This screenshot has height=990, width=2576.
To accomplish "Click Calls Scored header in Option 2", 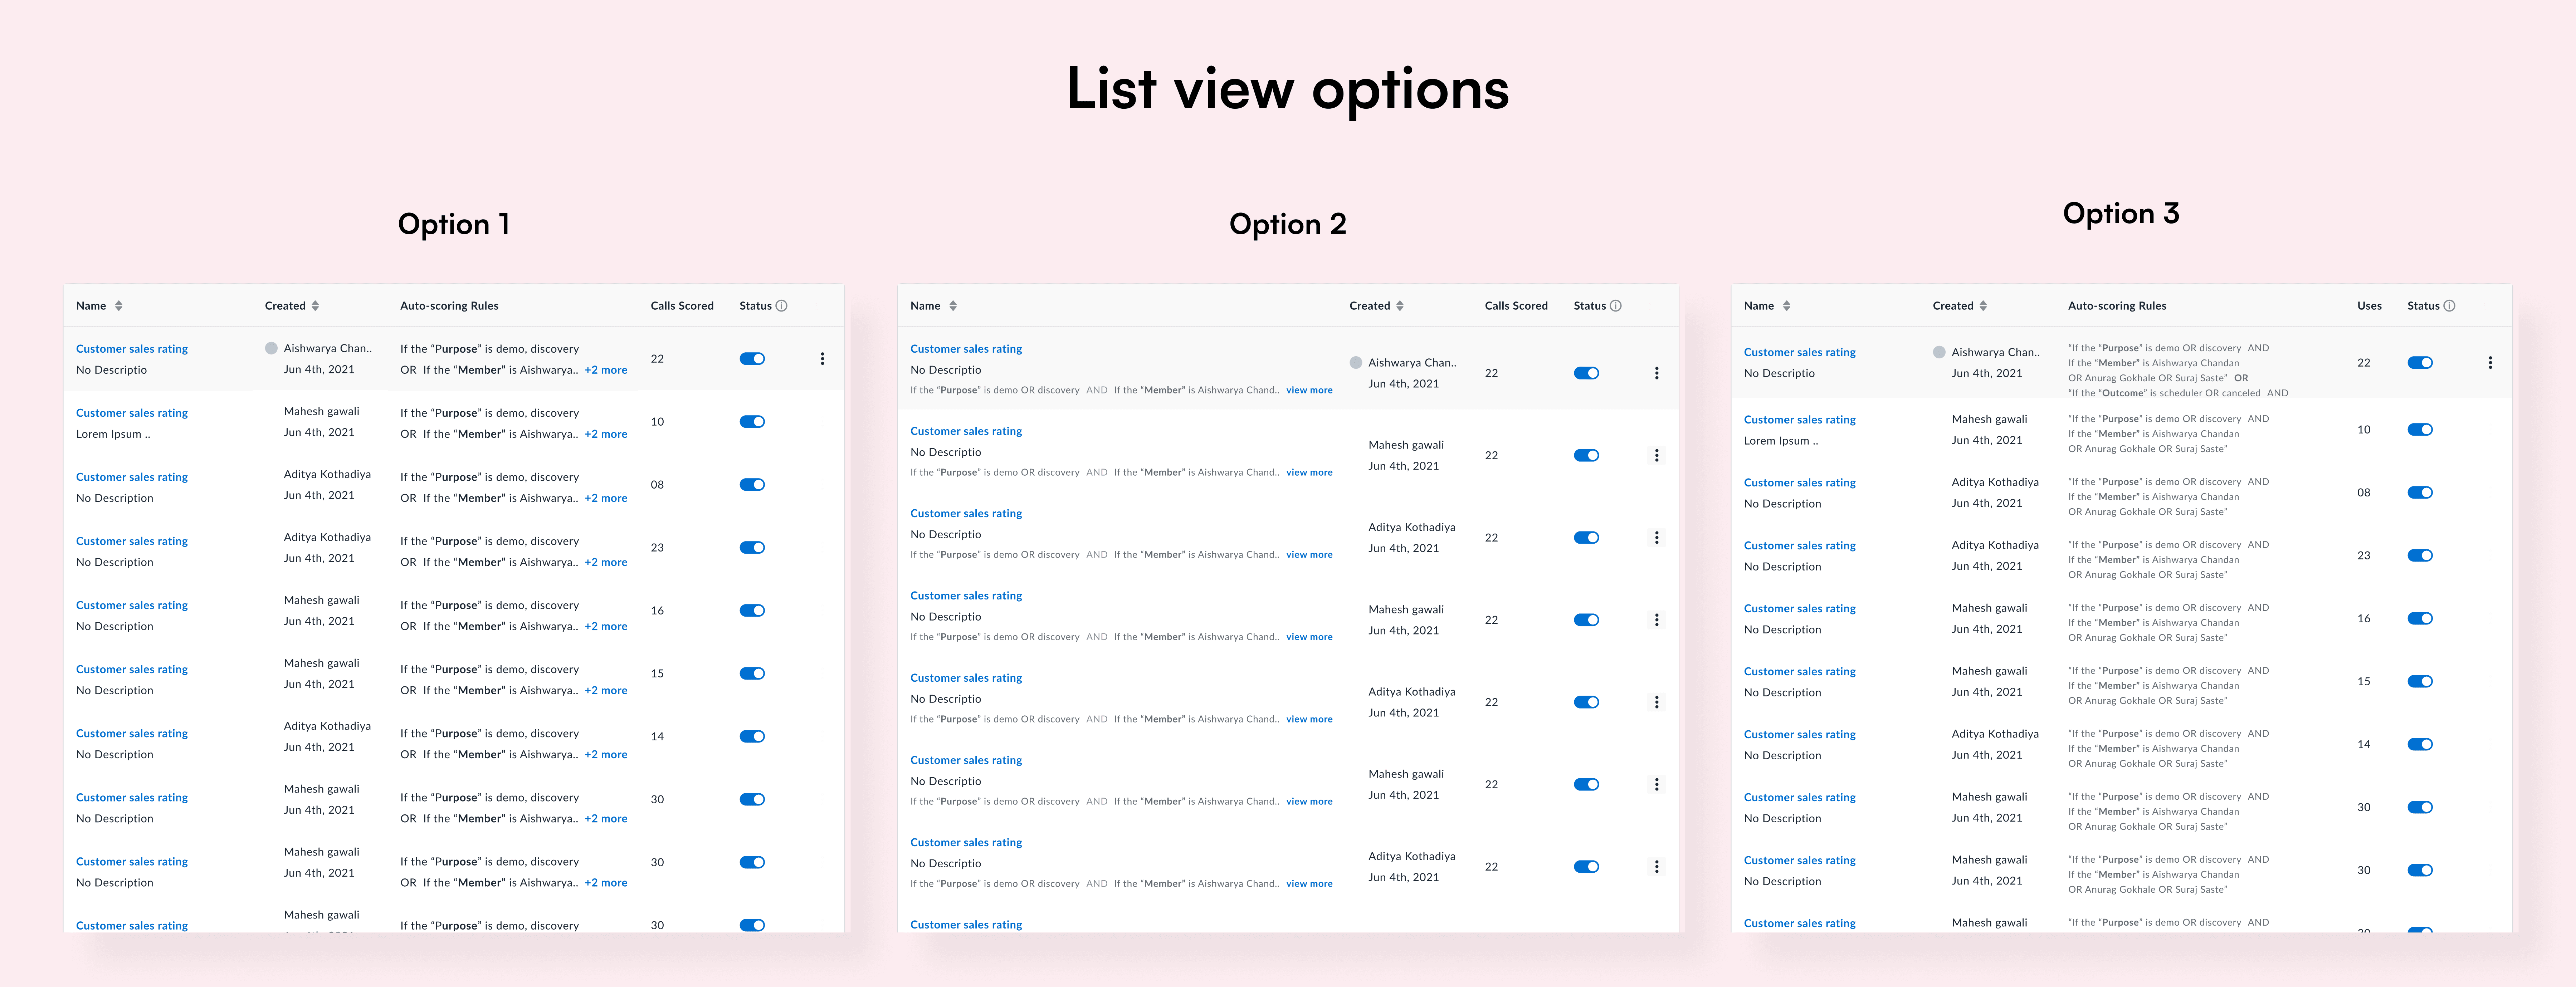I will coord(1516,306).
